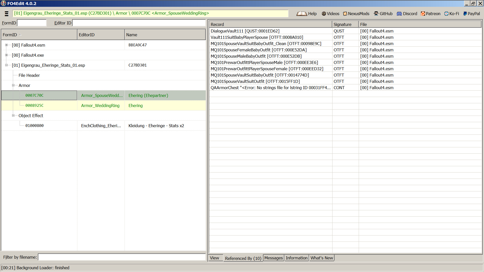
Task: Click the NexusMods icon
Action: 345,14
